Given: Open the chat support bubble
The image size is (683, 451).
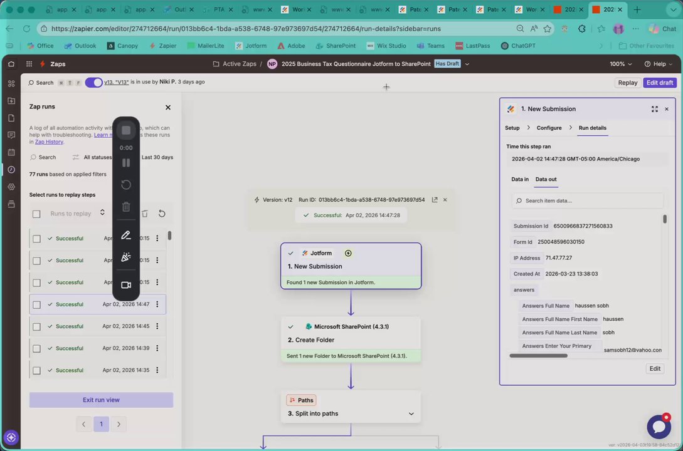Looking at the screenshot, I should (x=659, y=426).
